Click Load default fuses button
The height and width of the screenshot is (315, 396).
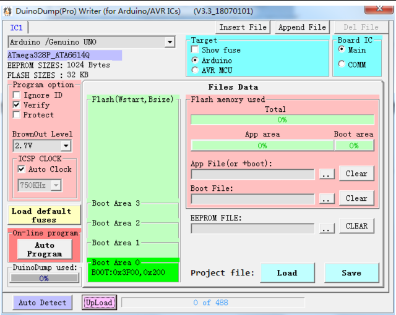pos(44,215)
